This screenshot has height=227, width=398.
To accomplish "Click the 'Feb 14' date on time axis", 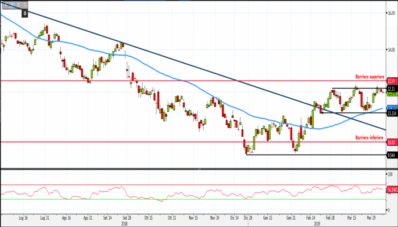I will click(x=311, y=217).
